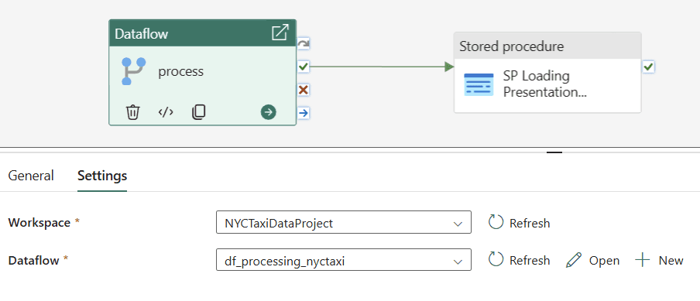View code of the process activity
Image resolution: width=700 pixels, height=301 pixels.
pyautogui.click(x=166, y=112)
